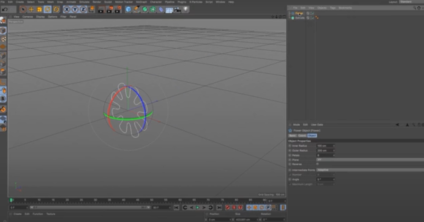Click Attribute Manager up arrow icon
This screenshot has height=222, width=424.
coord(407,125)
